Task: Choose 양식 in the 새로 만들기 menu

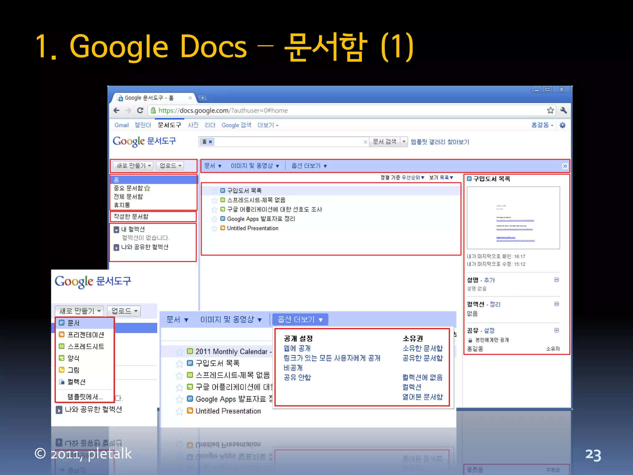Action: (85, 358)
